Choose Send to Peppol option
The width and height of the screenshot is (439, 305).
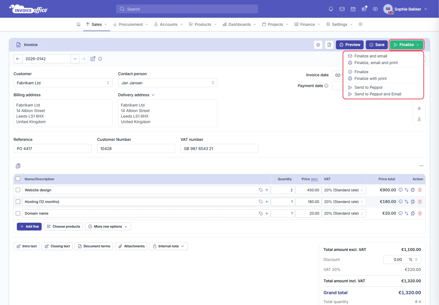click(368, 87)
